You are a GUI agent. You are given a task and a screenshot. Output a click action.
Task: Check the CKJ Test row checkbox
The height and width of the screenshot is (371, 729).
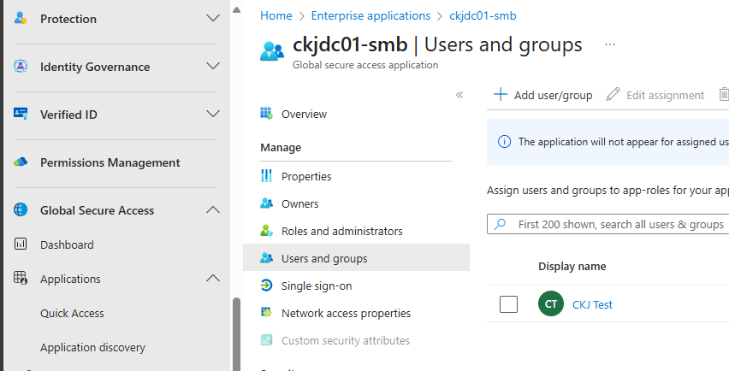(508, 304)
